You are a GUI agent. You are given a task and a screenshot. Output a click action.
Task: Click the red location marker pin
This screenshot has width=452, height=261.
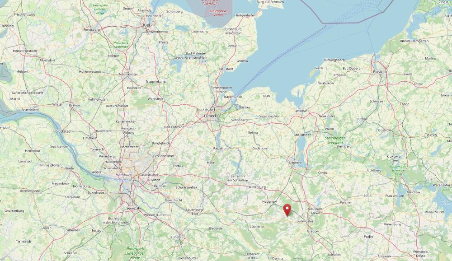point(287,210)
